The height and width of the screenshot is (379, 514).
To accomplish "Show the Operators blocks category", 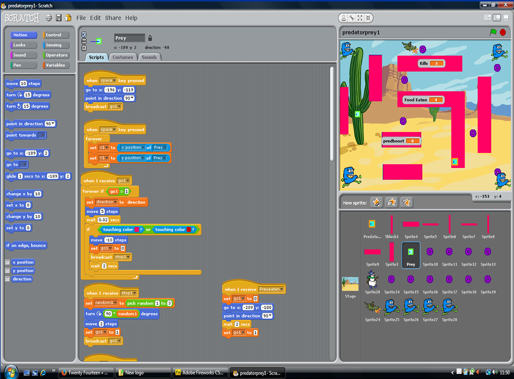I will point(56,55).
